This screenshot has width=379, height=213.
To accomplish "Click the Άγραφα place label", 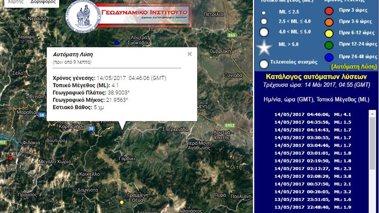I will pos(26,37).
